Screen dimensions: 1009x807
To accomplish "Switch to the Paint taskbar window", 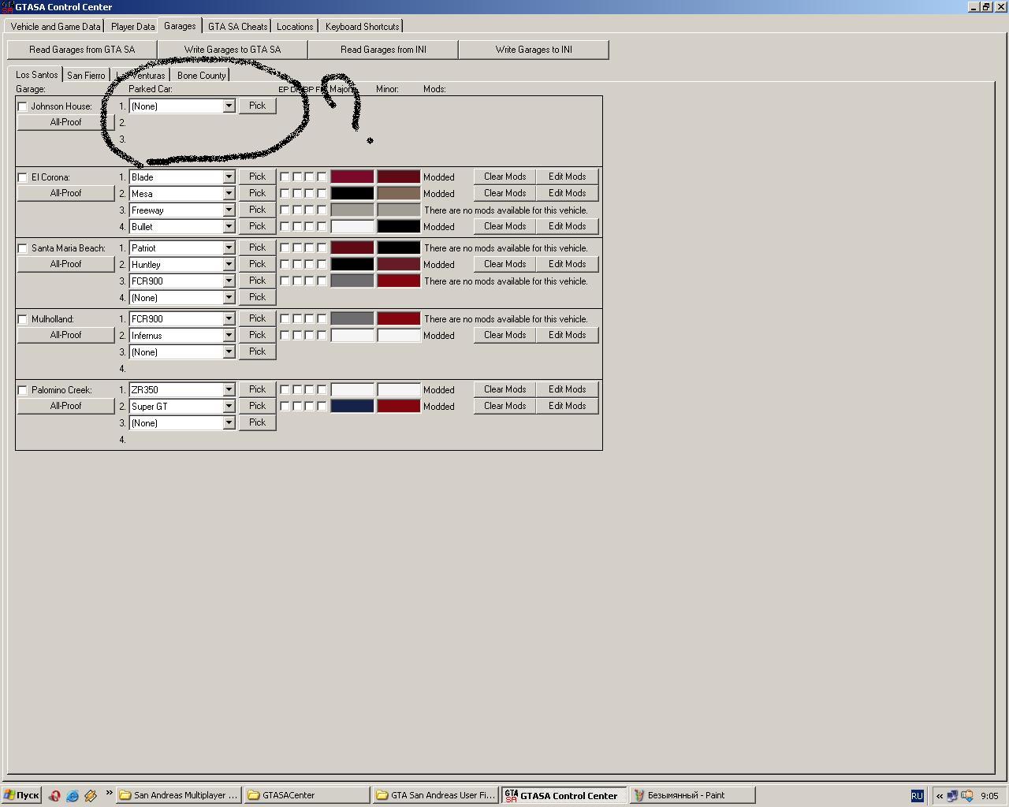I will pos(692,795).
